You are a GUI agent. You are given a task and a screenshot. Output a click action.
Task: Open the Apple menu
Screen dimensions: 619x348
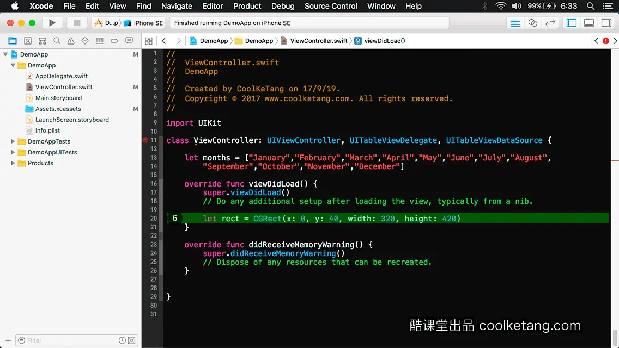click(x=15, y=6)
